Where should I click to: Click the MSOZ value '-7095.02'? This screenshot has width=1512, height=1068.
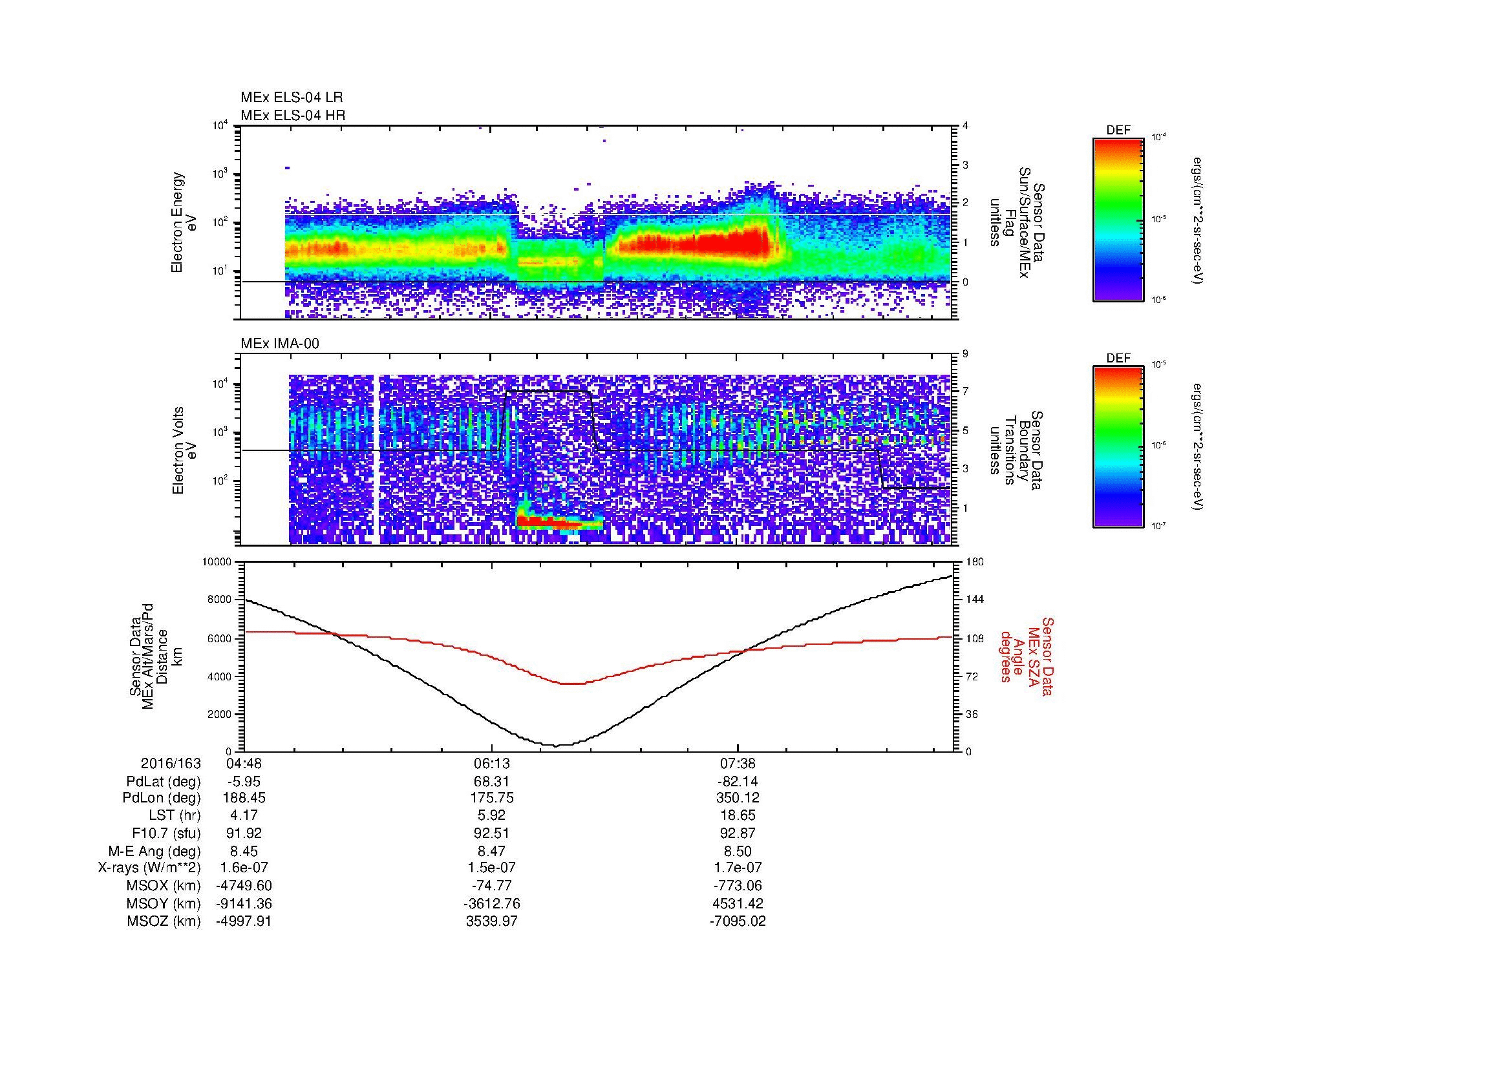[x=738, y=921]
